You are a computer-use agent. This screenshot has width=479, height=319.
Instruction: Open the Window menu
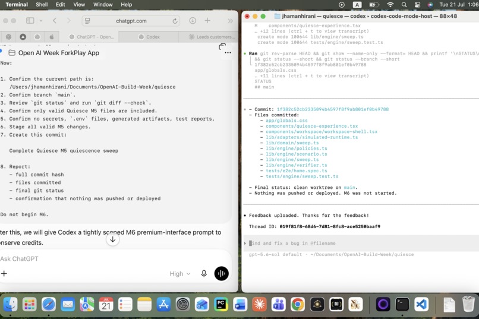103,5
